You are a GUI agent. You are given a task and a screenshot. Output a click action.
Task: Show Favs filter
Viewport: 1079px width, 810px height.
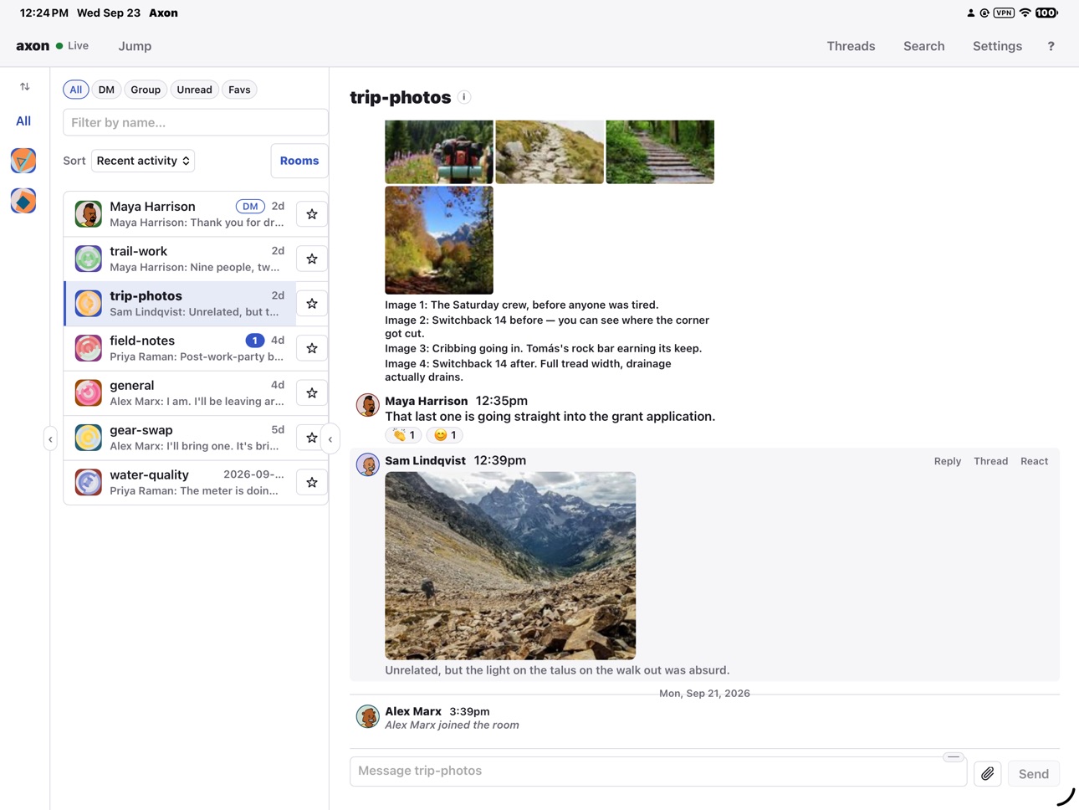[239, 90]
